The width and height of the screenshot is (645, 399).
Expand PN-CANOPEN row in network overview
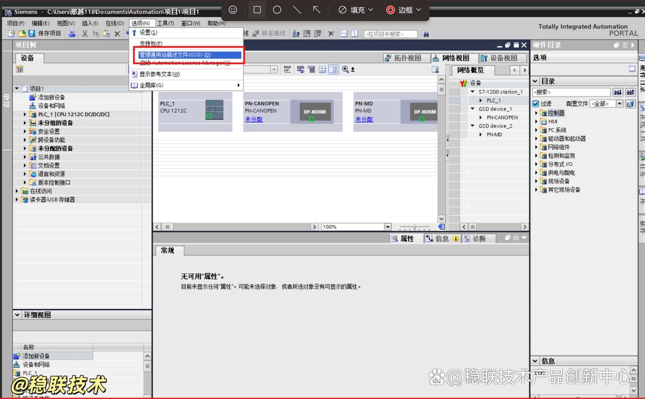[x=481, y=117]
